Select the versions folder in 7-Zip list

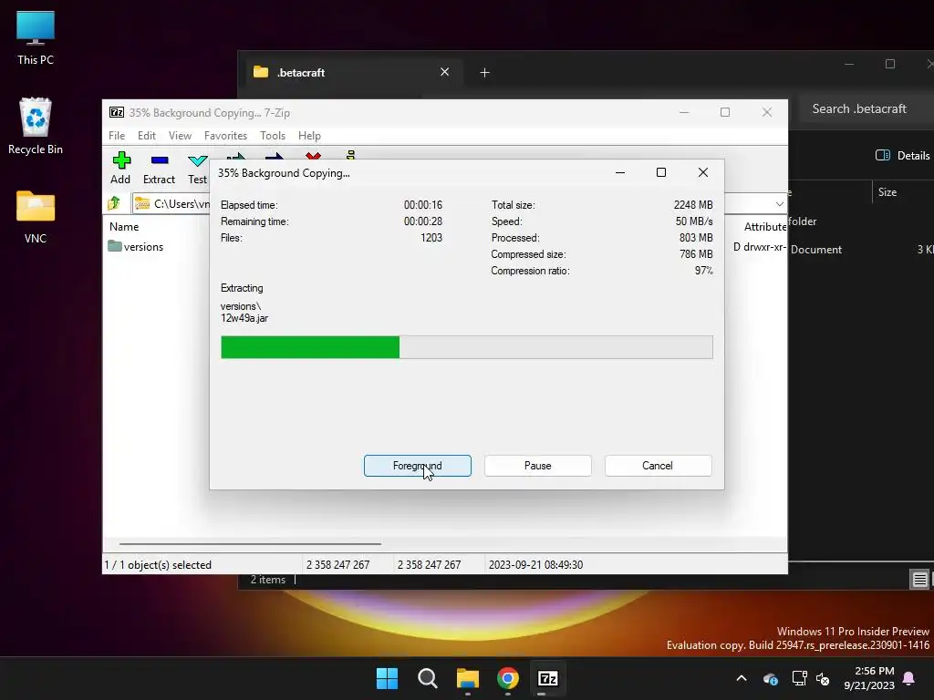[136, 246]
